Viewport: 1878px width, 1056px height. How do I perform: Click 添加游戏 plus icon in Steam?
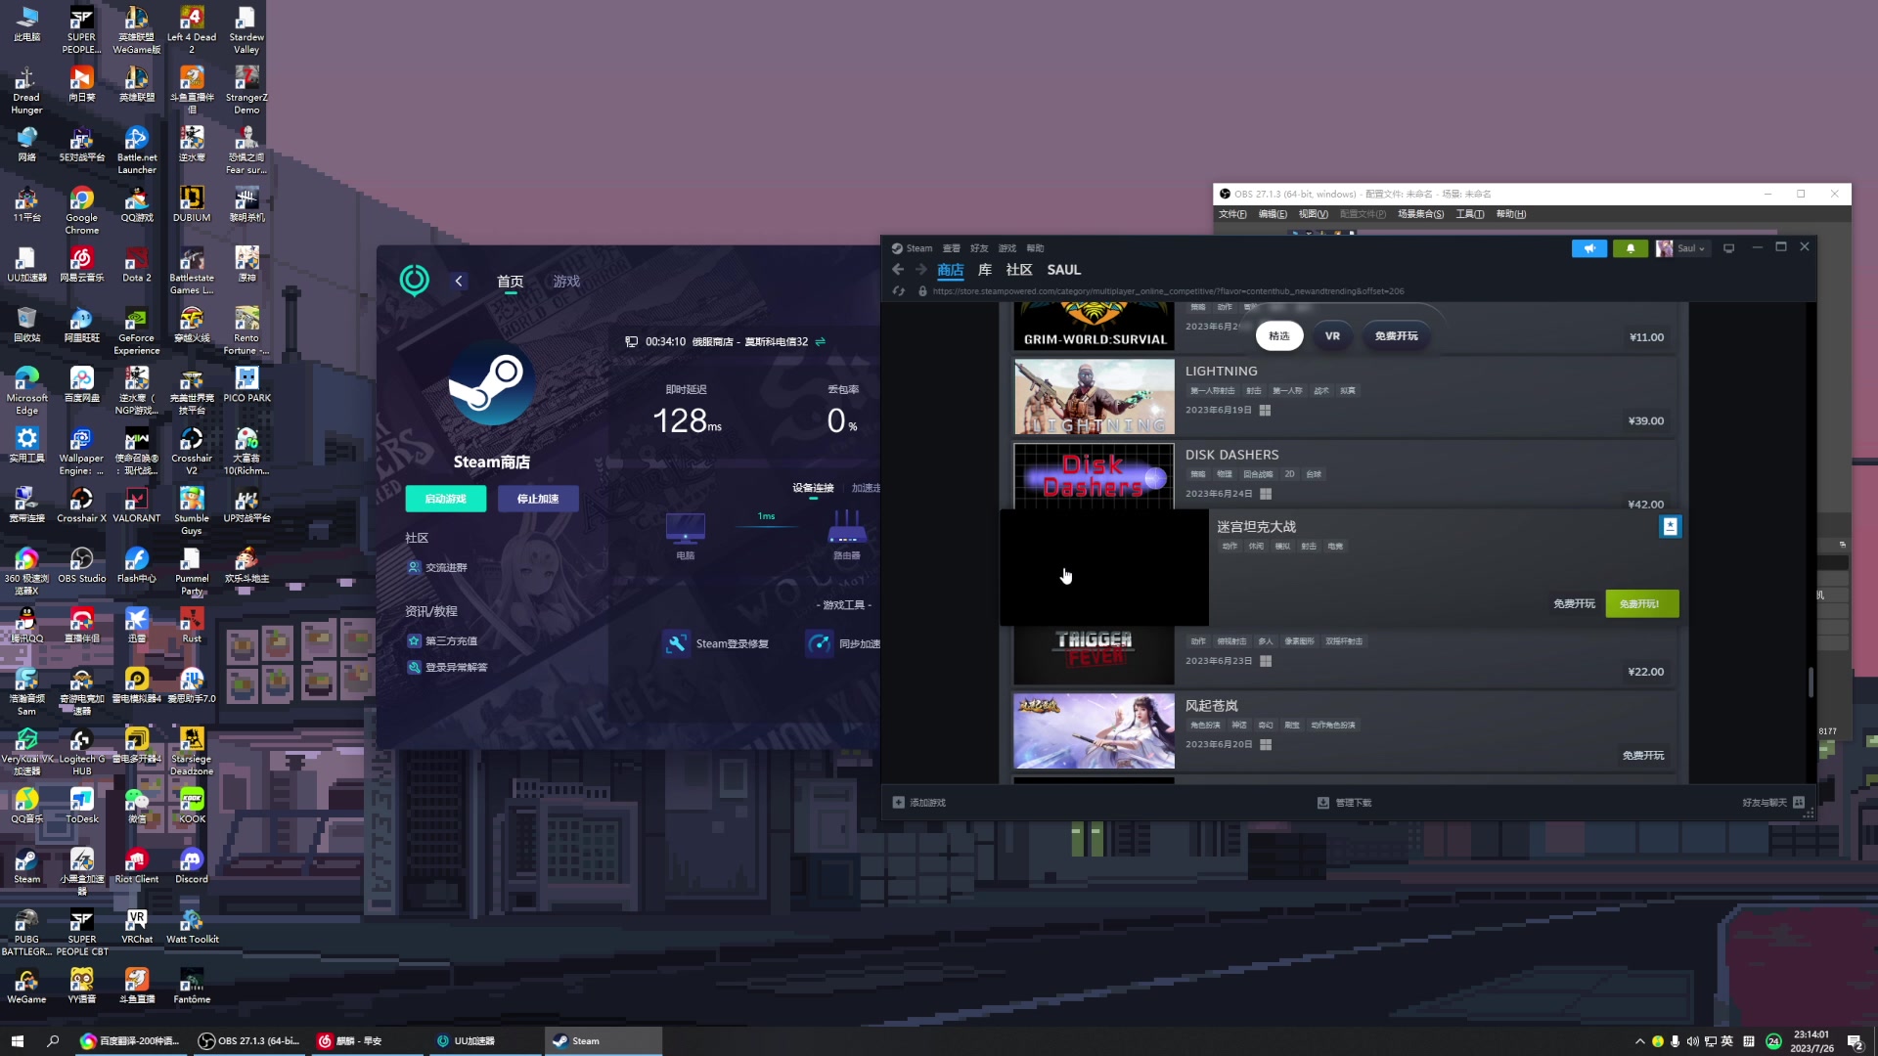[898, 803]
